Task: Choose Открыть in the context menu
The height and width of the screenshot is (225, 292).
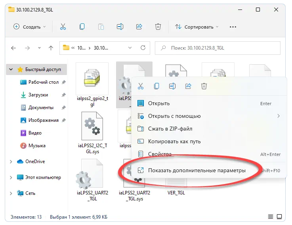Action: [x=209, y=103]
